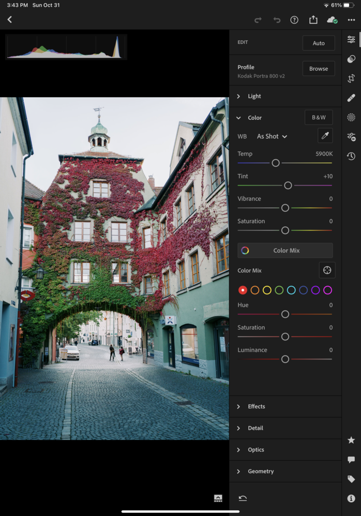
Task: Select the green color channel
Action: coord(279,290)
